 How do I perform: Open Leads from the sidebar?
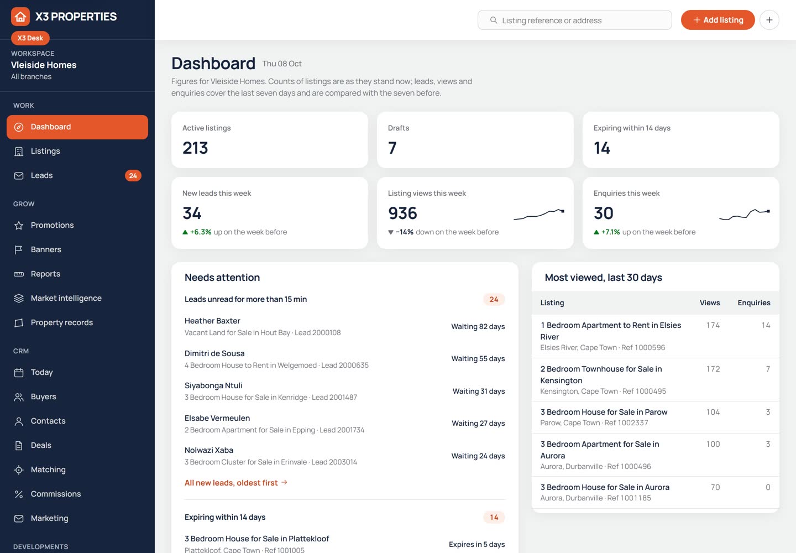[x=77, y=176]
